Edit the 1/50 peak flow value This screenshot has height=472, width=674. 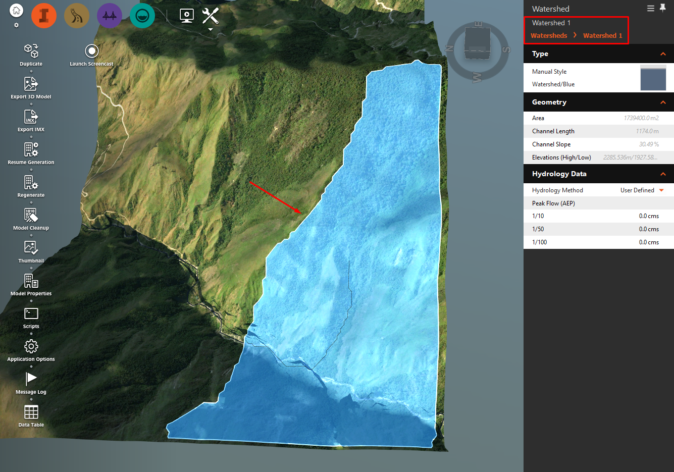click(649, 229)
